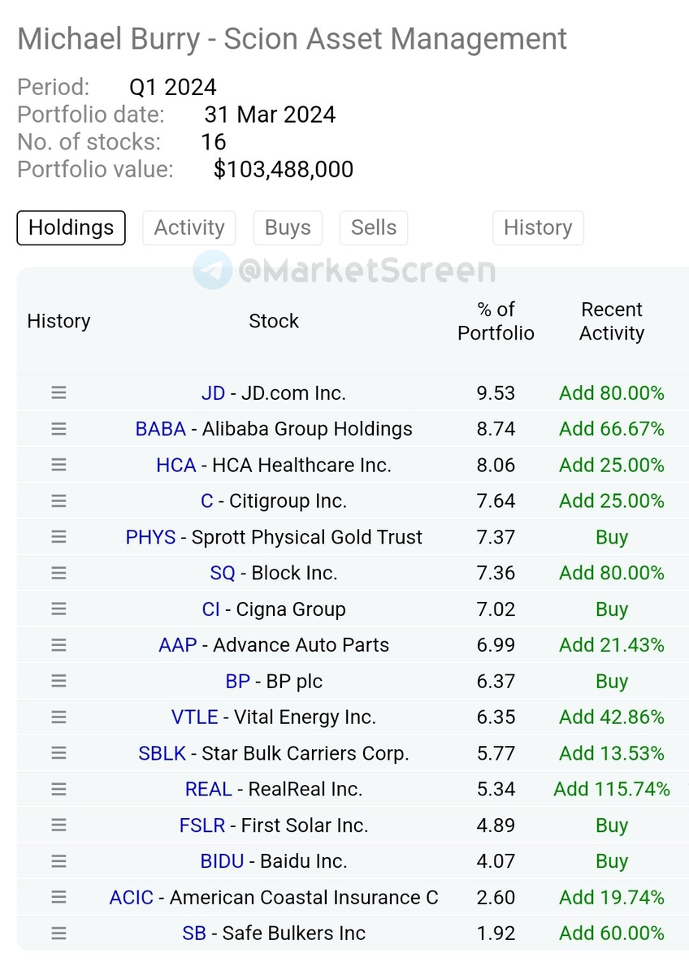
Task: Click the BIDU stock ticker link
Action: click(222, 861)
